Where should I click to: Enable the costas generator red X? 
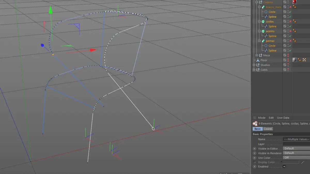tap(291, 21)
